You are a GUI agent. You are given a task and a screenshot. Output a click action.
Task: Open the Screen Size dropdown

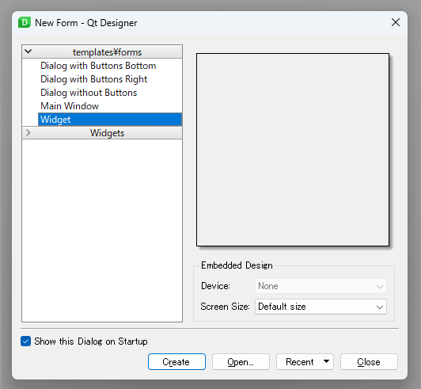pos(320,307)
